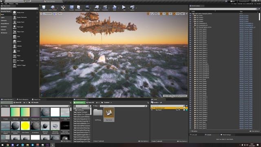Open the Windows Start menu
Screen dimensions: 261x147
[x=2, y=145]
